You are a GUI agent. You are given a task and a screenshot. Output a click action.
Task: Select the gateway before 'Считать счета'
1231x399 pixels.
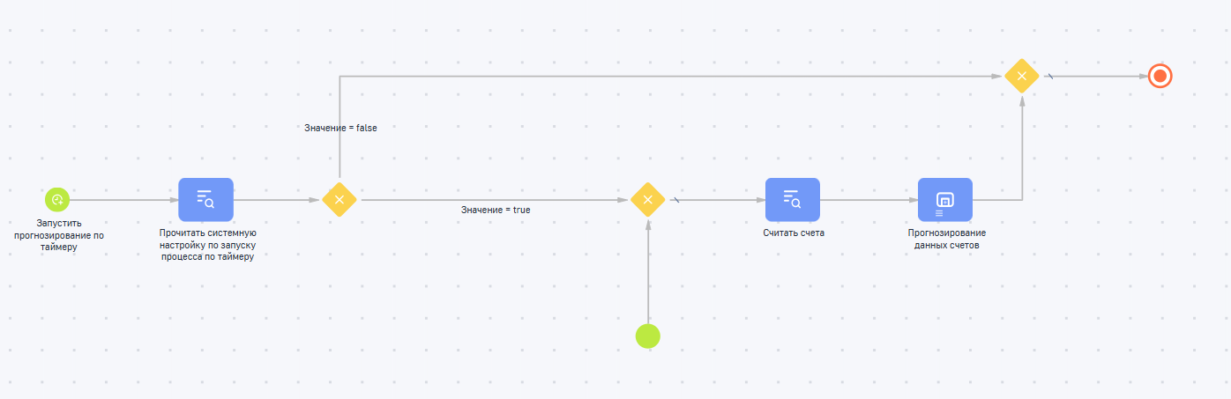pyautogui.click(x=648, y=200)
